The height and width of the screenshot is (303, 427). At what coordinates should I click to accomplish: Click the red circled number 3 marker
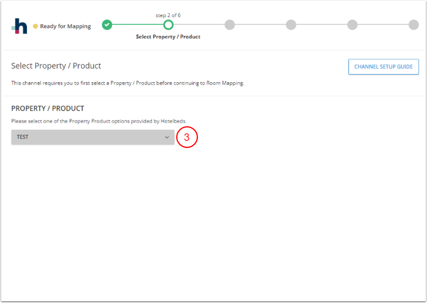point(187,137)
